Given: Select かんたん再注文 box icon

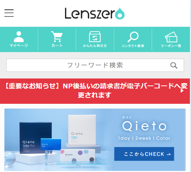Looking at the screenshot, I should coord(95,37).
